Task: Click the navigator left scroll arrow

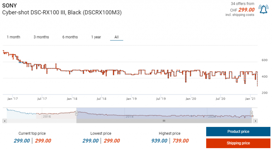Action: coord(5,121)
